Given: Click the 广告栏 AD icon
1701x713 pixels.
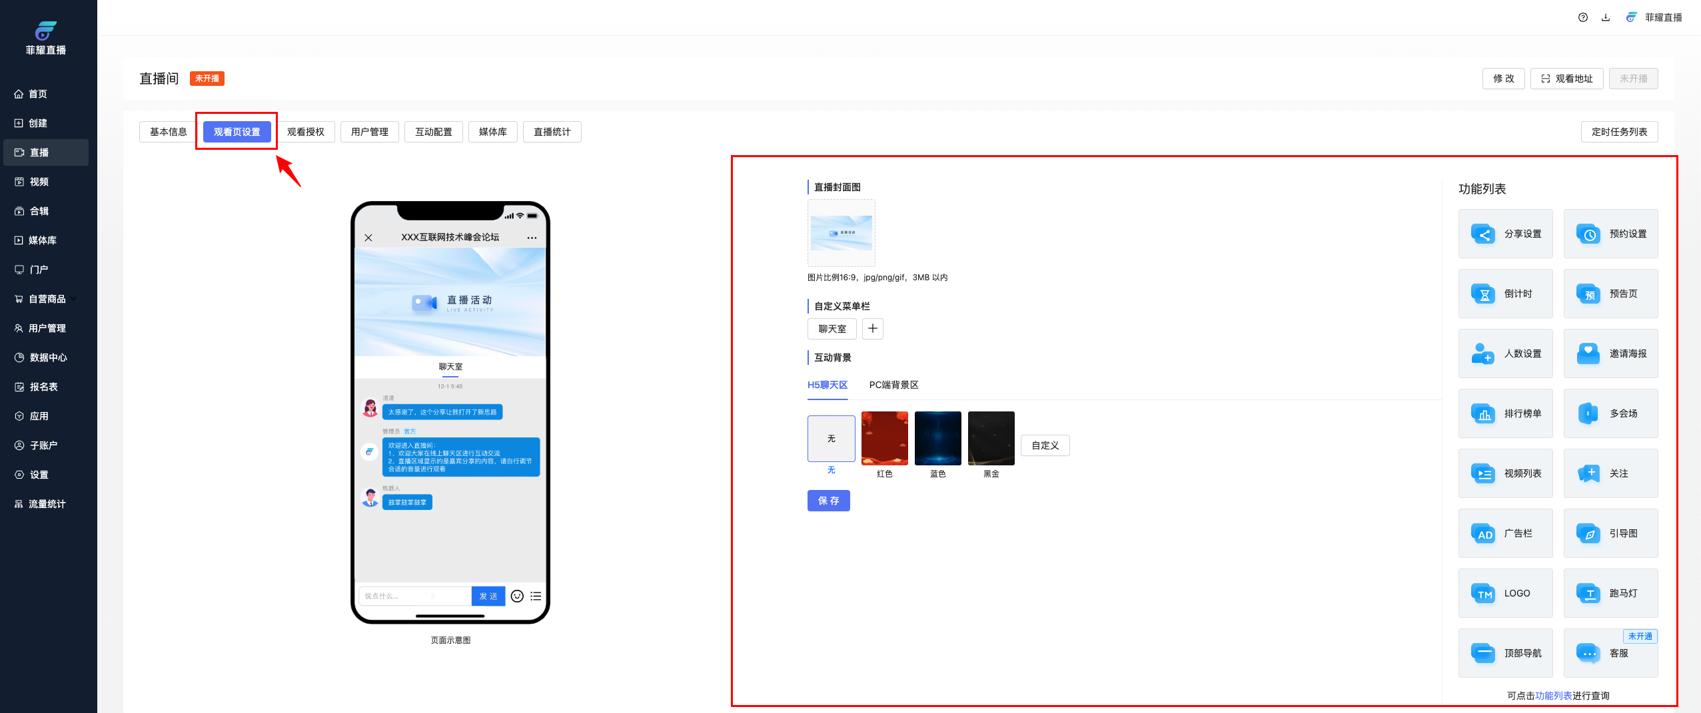Looking at the screenshot, I should [1483, 534].
